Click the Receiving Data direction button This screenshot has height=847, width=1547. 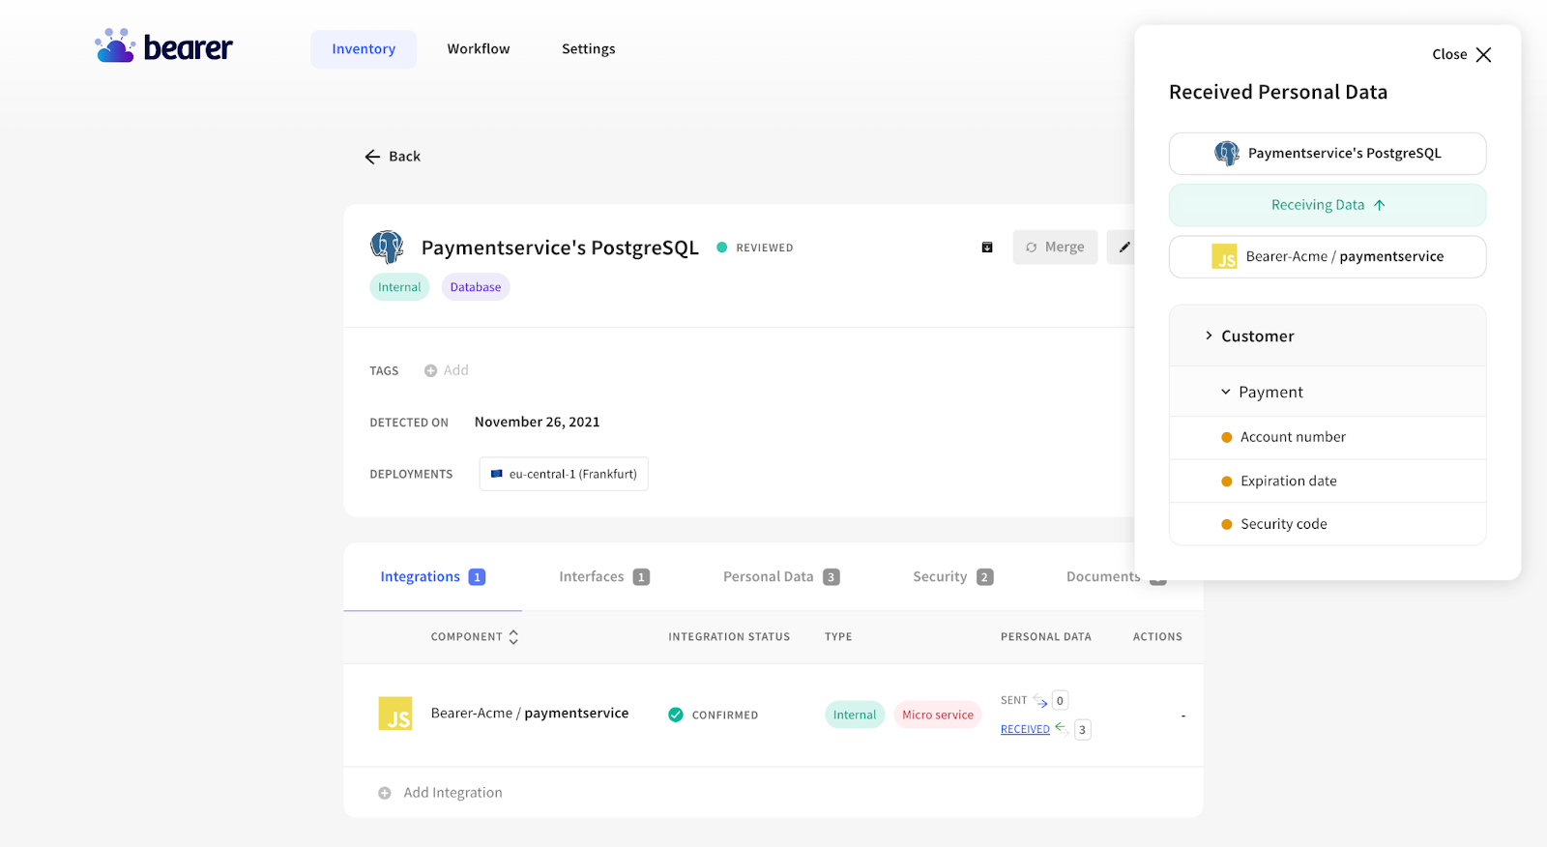click(x=1328, y=205)
